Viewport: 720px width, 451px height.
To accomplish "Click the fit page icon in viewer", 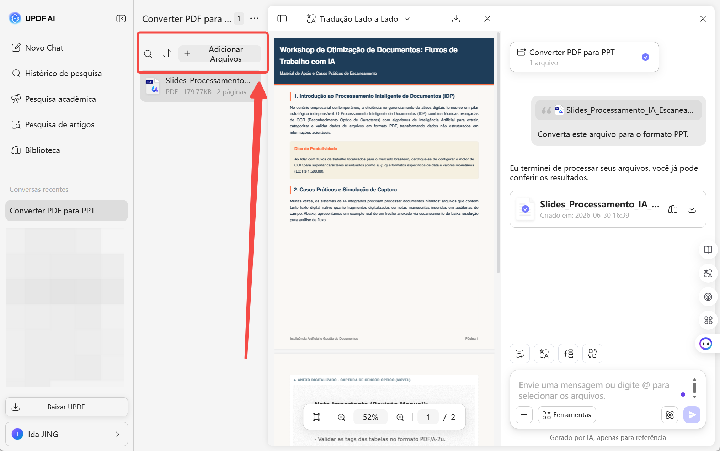I will coord(316,417).
